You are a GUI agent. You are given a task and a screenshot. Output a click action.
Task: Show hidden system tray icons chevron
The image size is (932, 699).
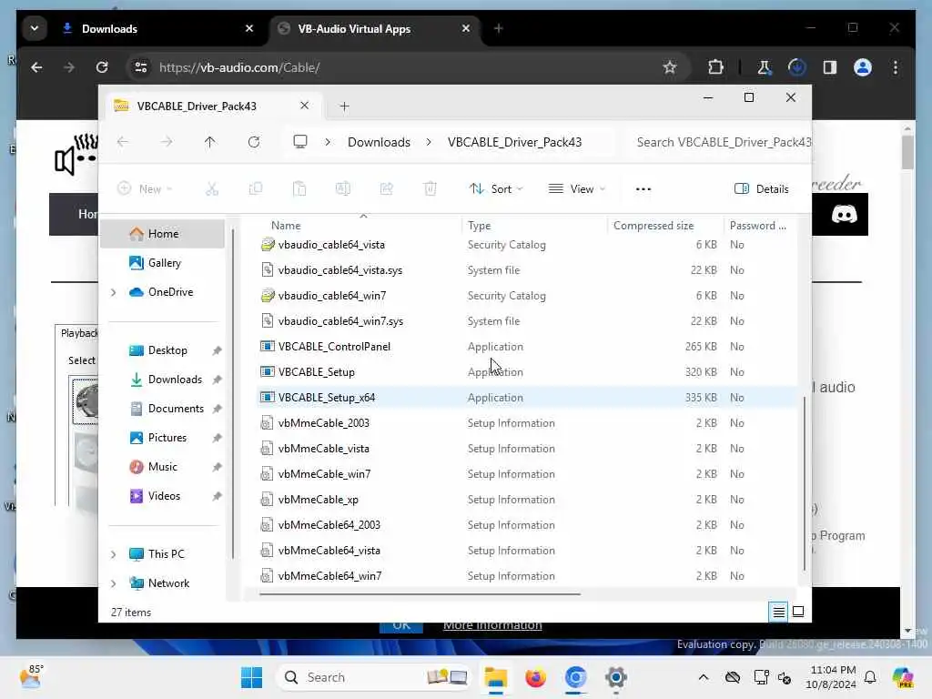click(x=704, y=677)
